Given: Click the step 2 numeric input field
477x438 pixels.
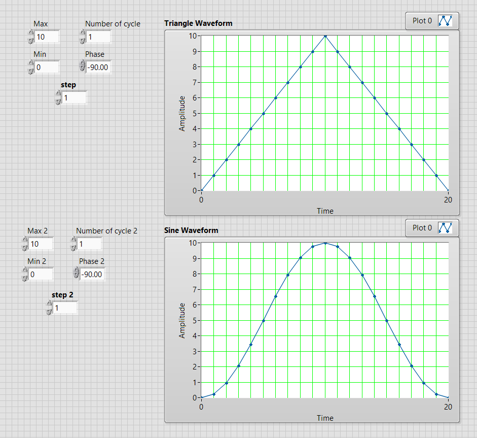Looking at the screenshot, I should 65,308.
